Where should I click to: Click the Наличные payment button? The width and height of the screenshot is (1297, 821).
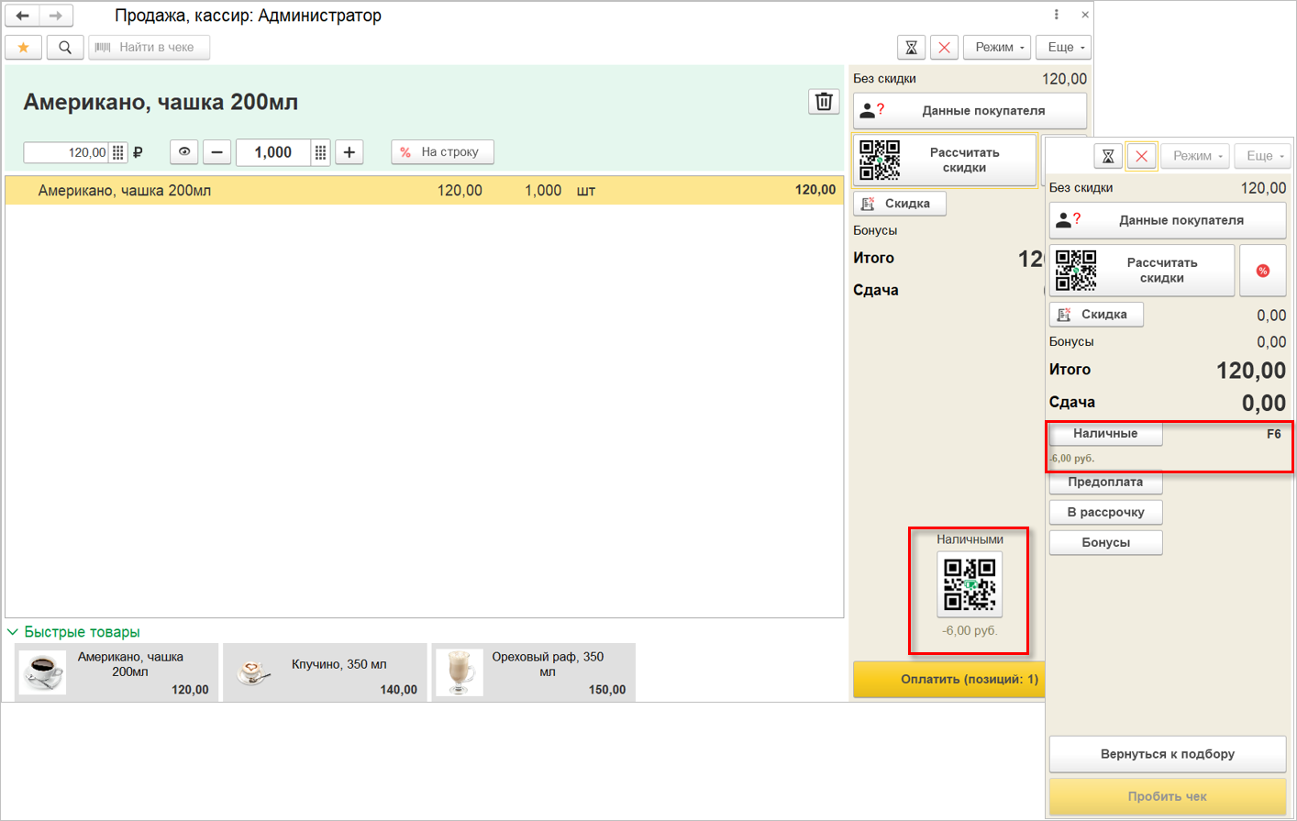pos(1105,434)
